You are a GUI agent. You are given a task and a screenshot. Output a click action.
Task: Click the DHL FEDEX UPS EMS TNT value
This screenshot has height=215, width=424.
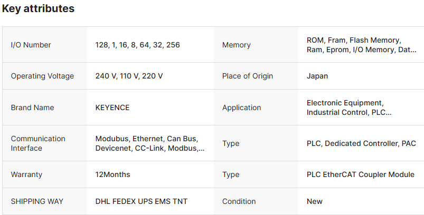point(141,201)
